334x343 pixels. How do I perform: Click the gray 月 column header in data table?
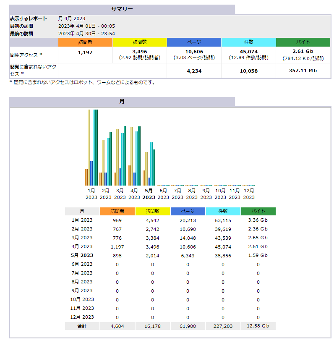click(x=82, y=211)
